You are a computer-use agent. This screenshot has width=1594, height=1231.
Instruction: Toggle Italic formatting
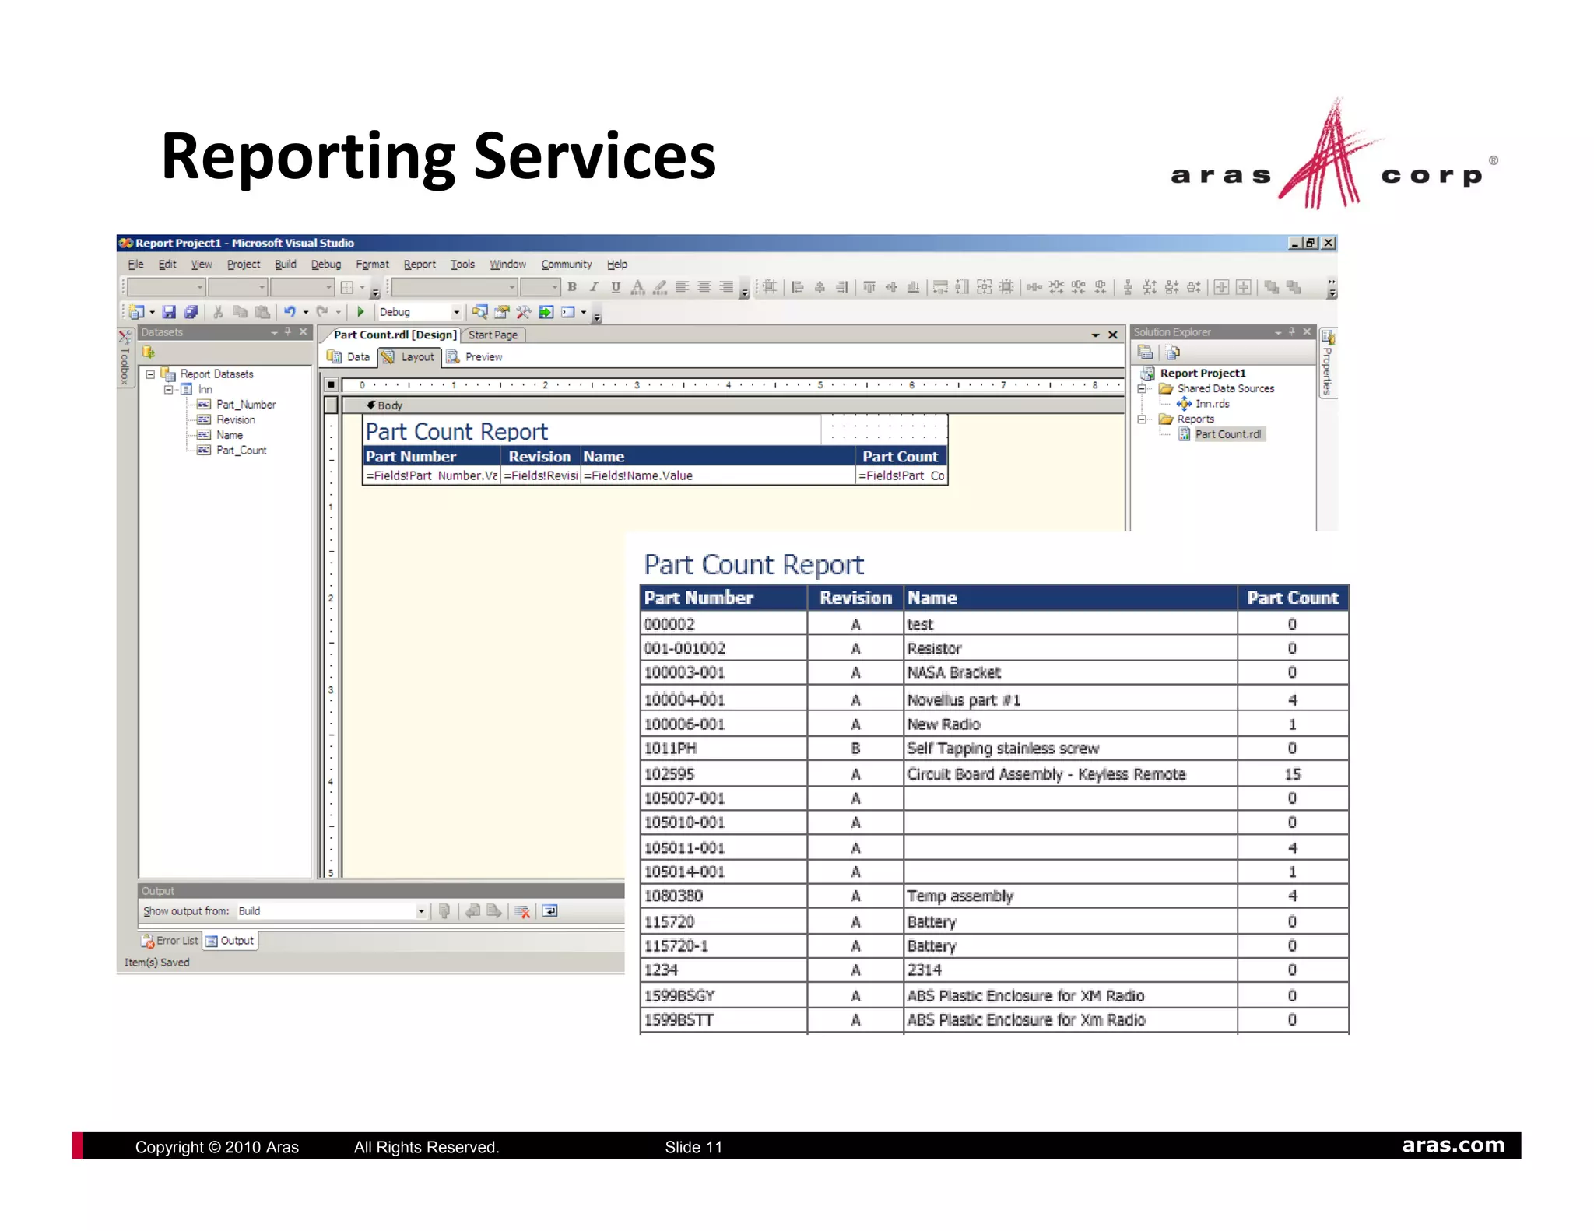coord(594,287)
